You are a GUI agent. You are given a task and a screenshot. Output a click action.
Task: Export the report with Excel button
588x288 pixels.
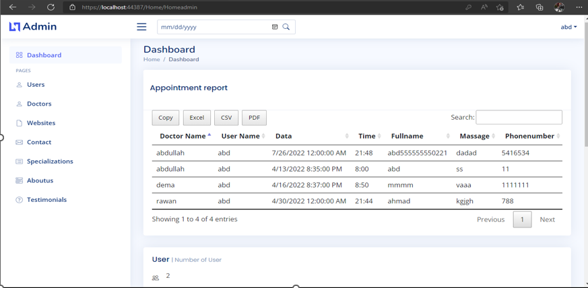[x=197, y=118]
